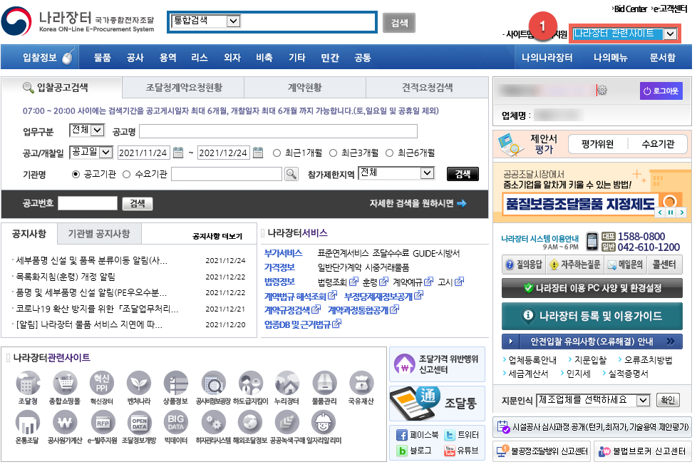Open the 빅데이터 BIG DATA icon
Viewport: 697px width, 467px height.
coord(175,422)
